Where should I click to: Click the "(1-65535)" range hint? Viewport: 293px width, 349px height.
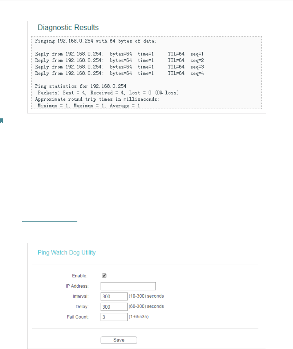coord(139,316)
